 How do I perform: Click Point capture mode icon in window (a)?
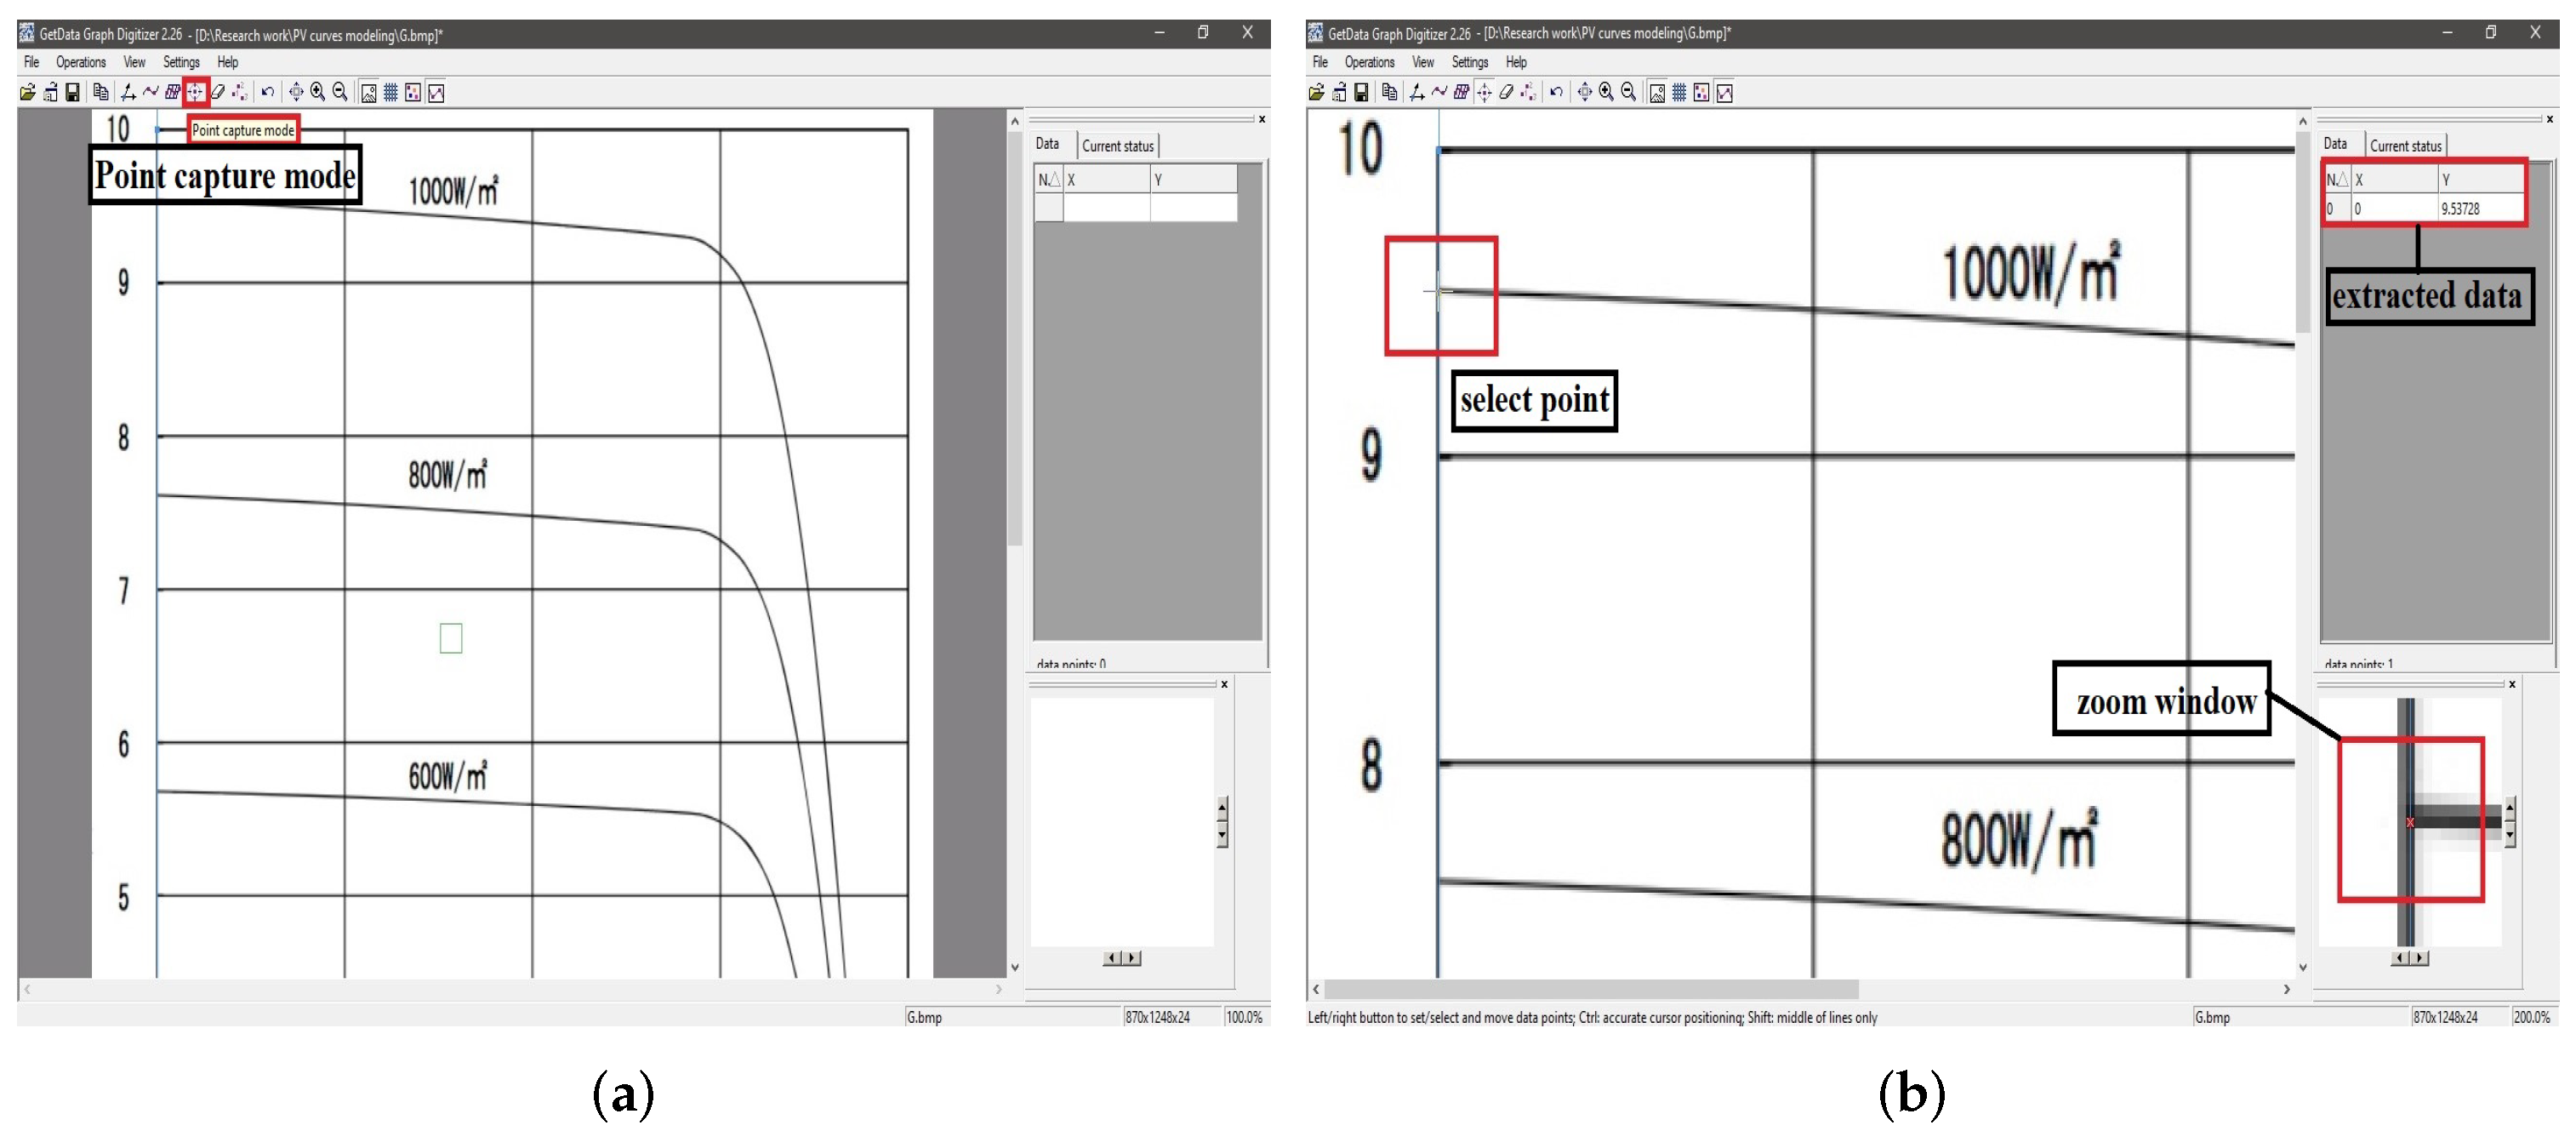click(x=195, y=92)
